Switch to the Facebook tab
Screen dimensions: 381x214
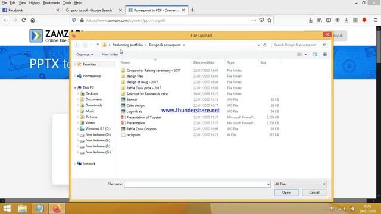point(30,10)
